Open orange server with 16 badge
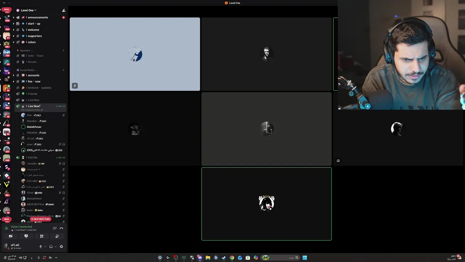Screen dimensions: 465x262 7,88
